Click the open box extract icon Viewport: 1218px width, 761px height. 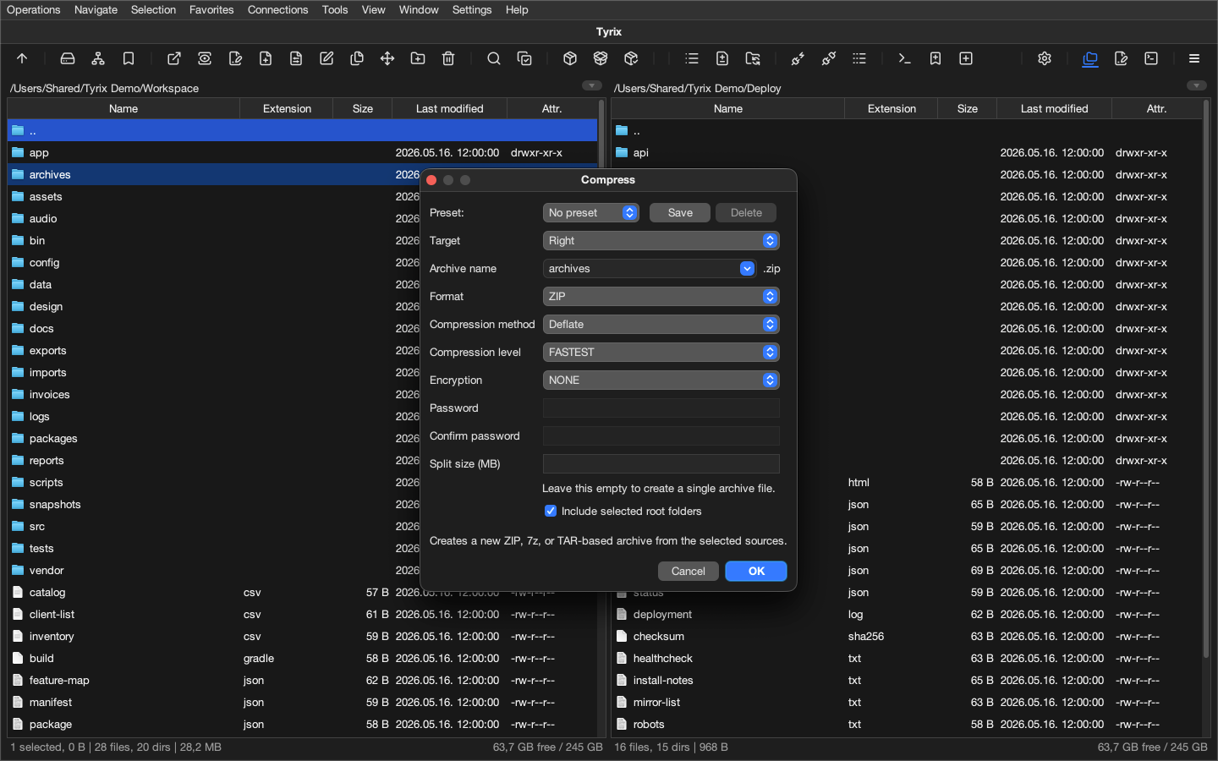601,58
